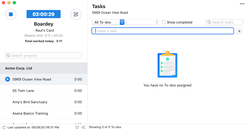Click Showing 0 of 0 To-dos status

pos(105,127)
